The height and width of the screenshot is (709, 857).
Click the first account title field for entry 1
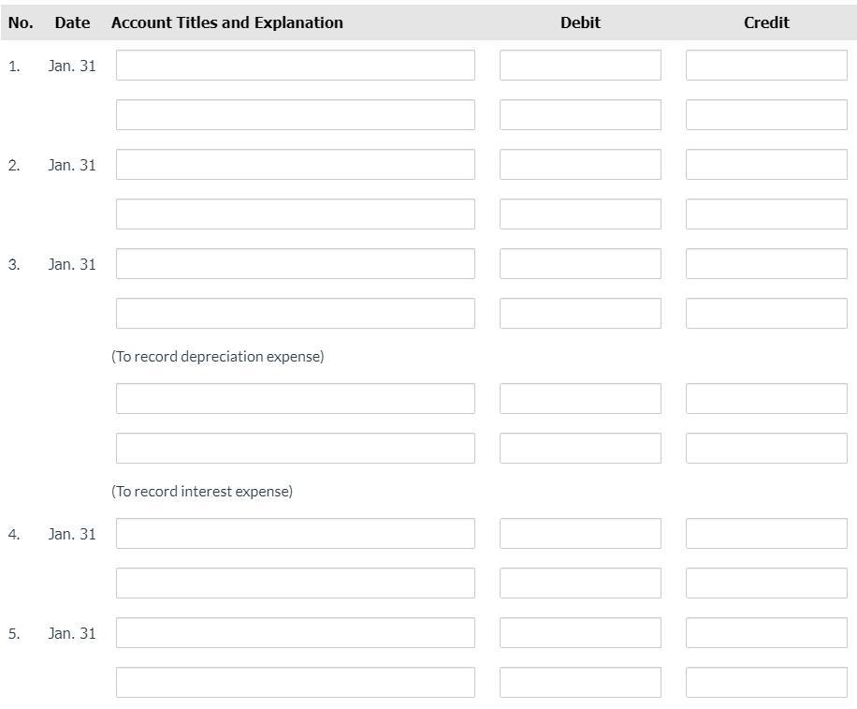(x=295, y=66)
